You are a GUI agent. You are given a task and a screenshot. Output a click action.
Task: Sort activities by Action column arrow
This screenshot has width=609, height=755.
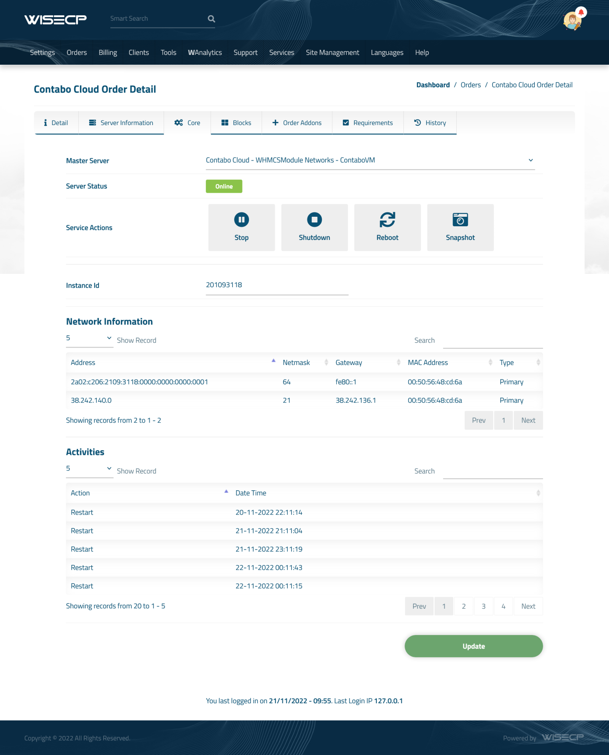(226, 491)
